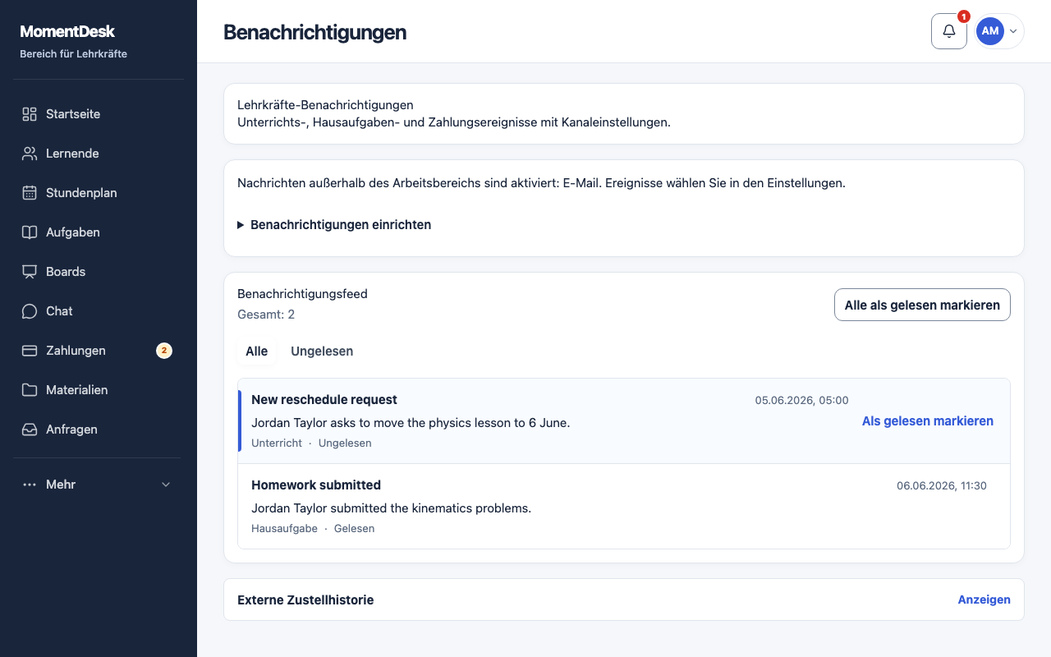
Task: Click the Zahlungen badge showing 2
Action: (x=164, y=351)
